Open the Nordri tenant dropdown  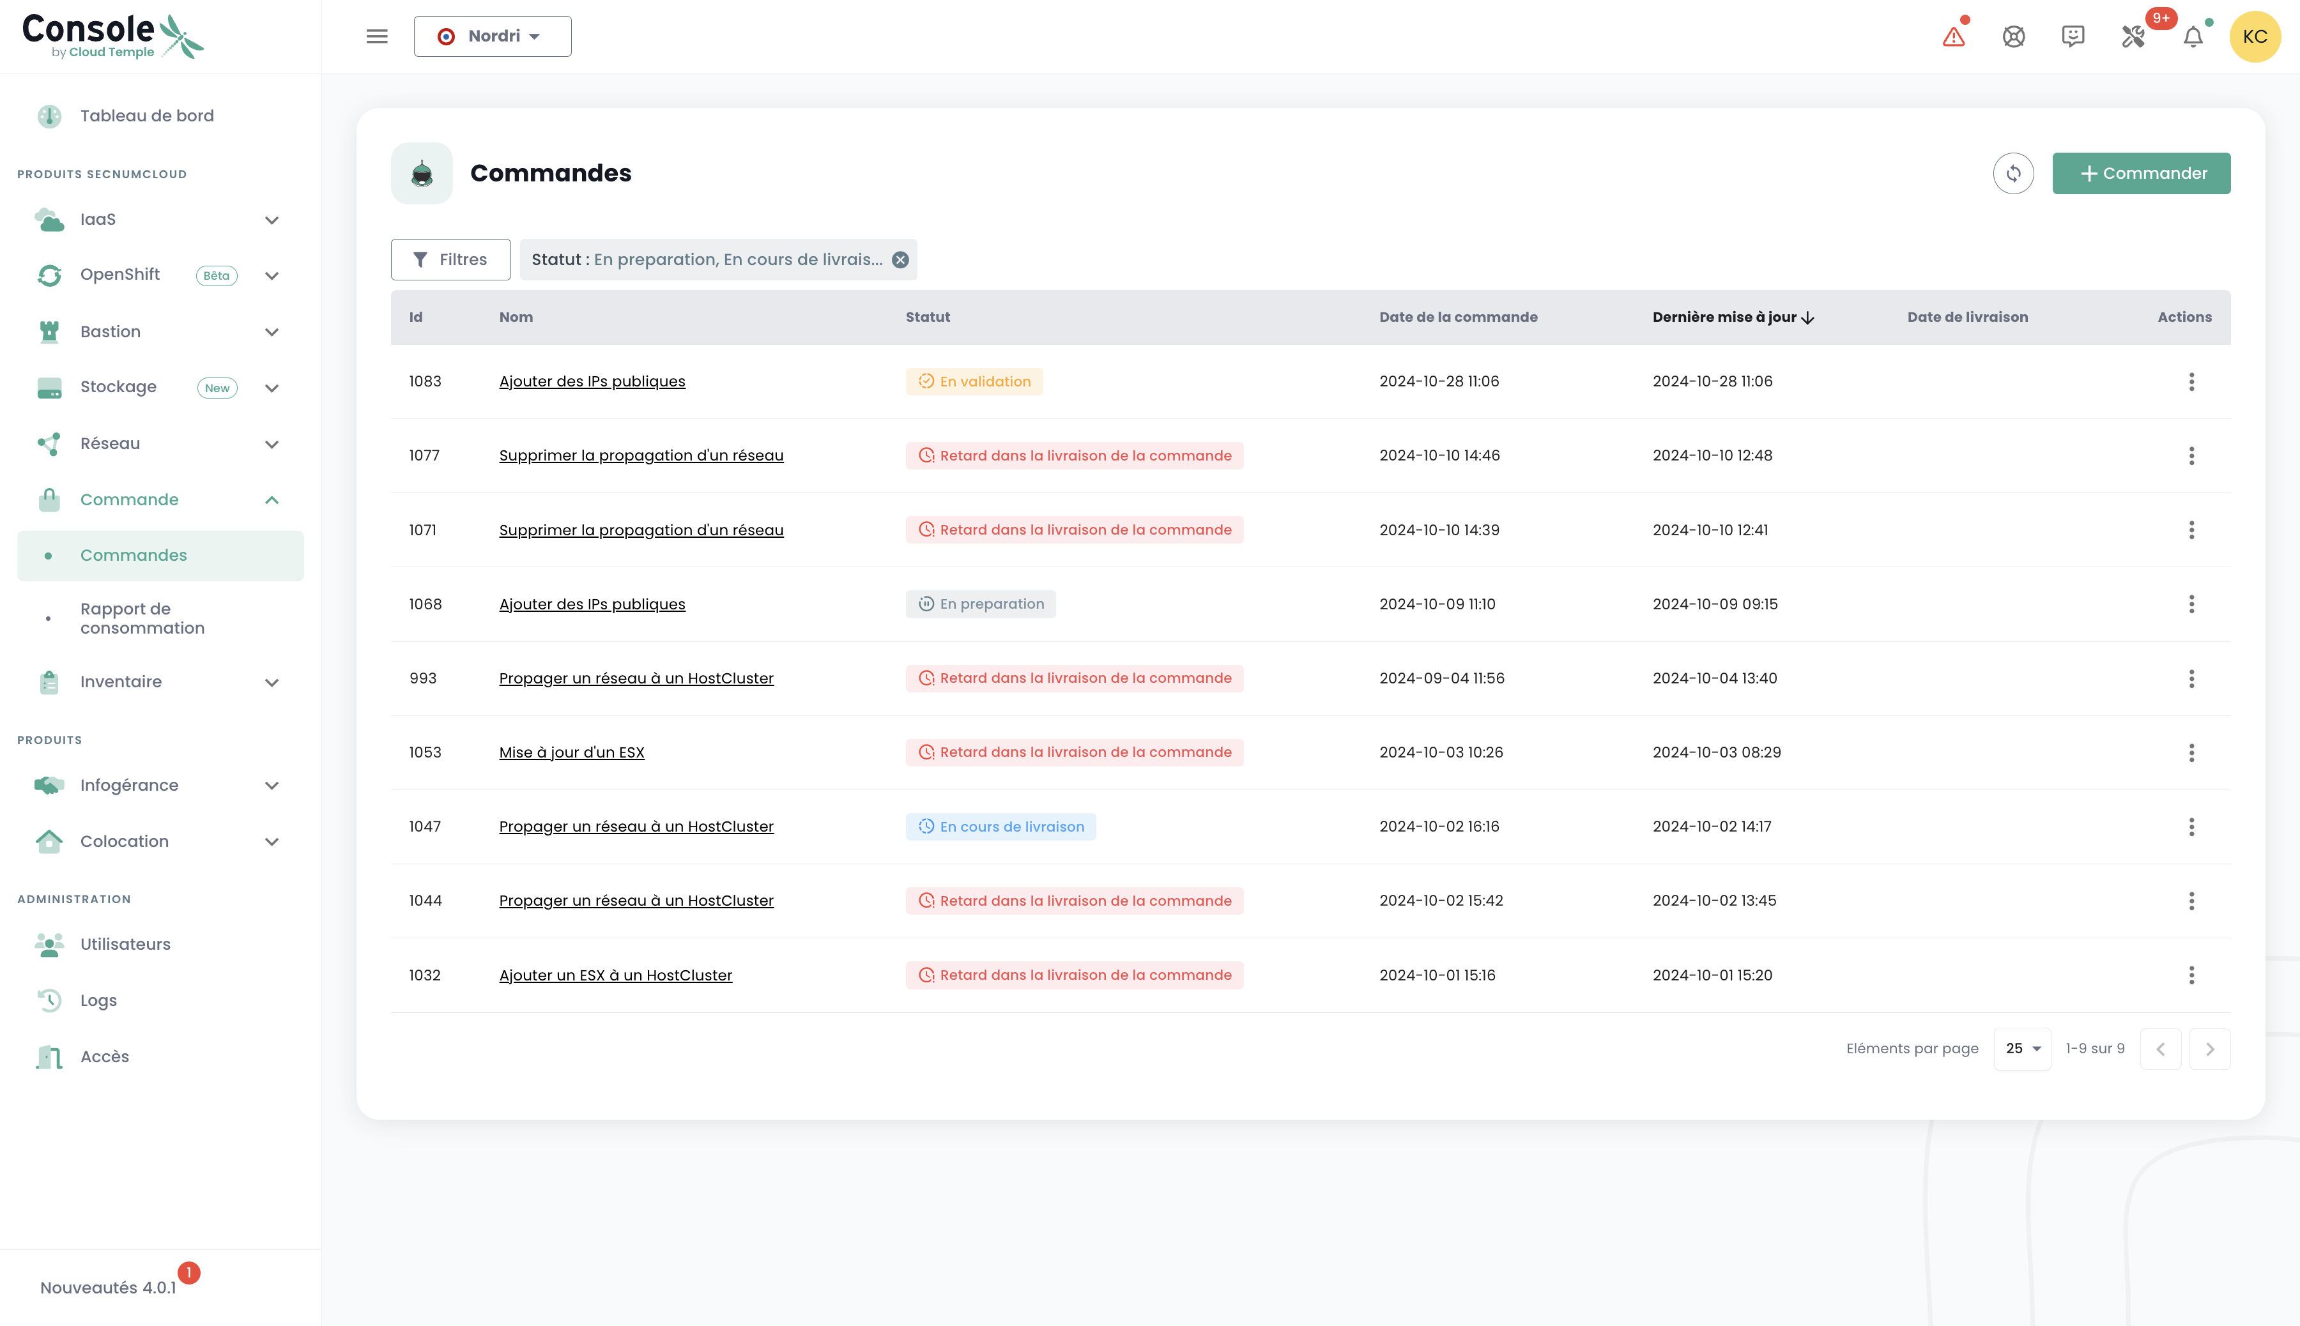(492, 36)
